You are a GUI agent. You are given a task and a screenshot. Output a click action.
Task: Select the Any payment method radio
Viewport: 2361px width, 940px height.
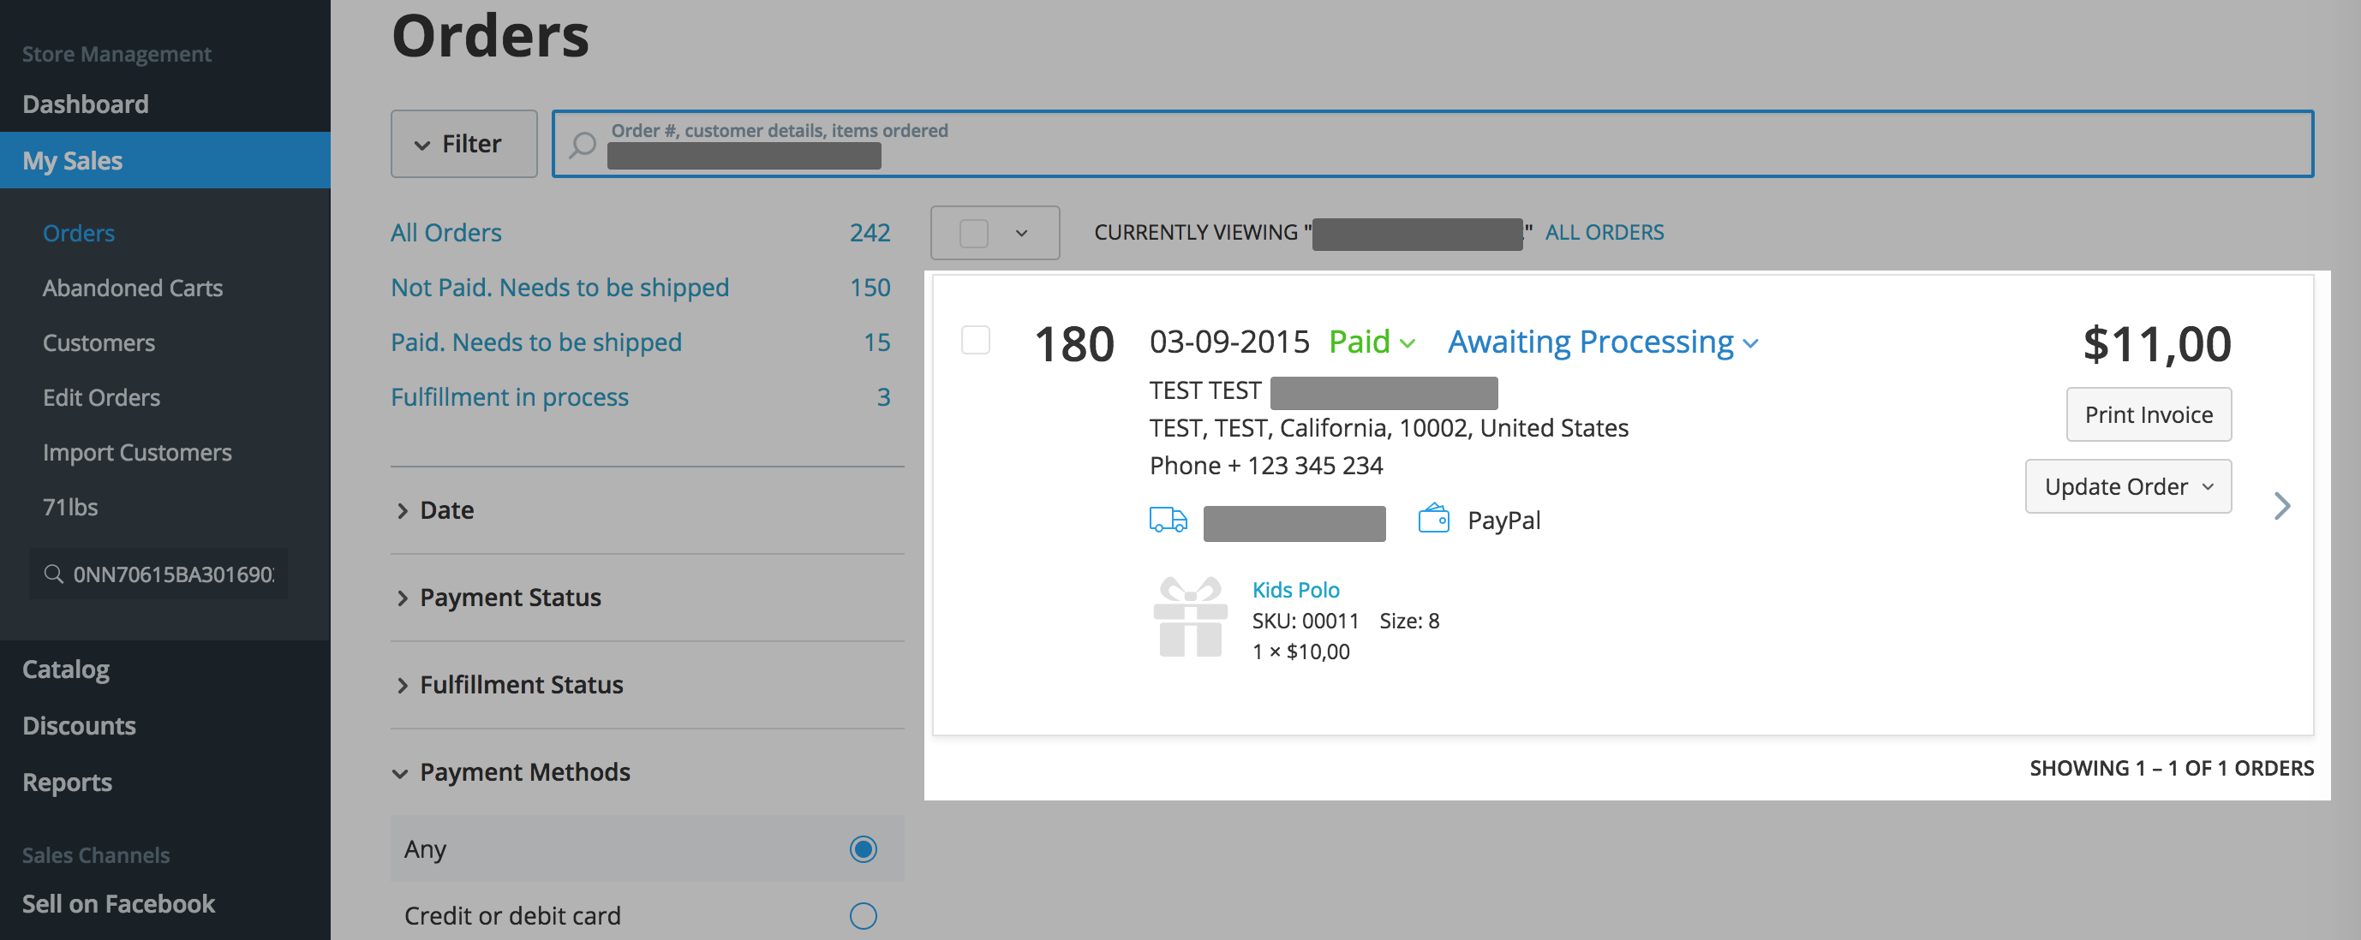[x=863, y=849]
